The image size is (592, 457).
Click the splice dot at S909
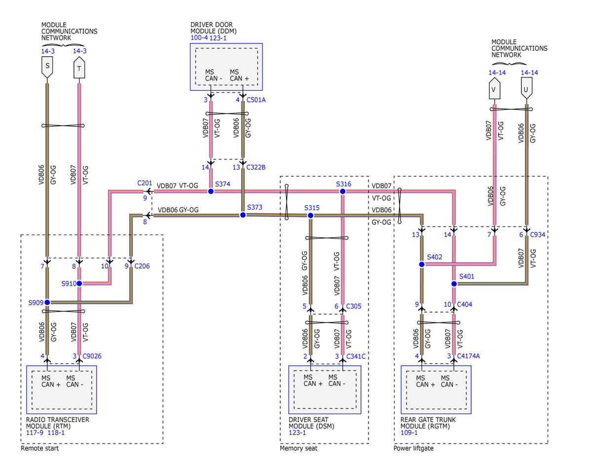coord(47,302)
